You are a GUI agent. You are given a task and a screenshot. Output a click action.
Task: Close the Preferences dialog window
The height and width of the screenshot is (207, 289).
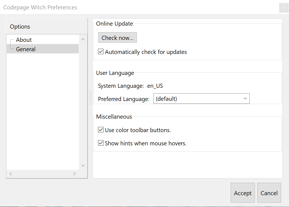284,8
